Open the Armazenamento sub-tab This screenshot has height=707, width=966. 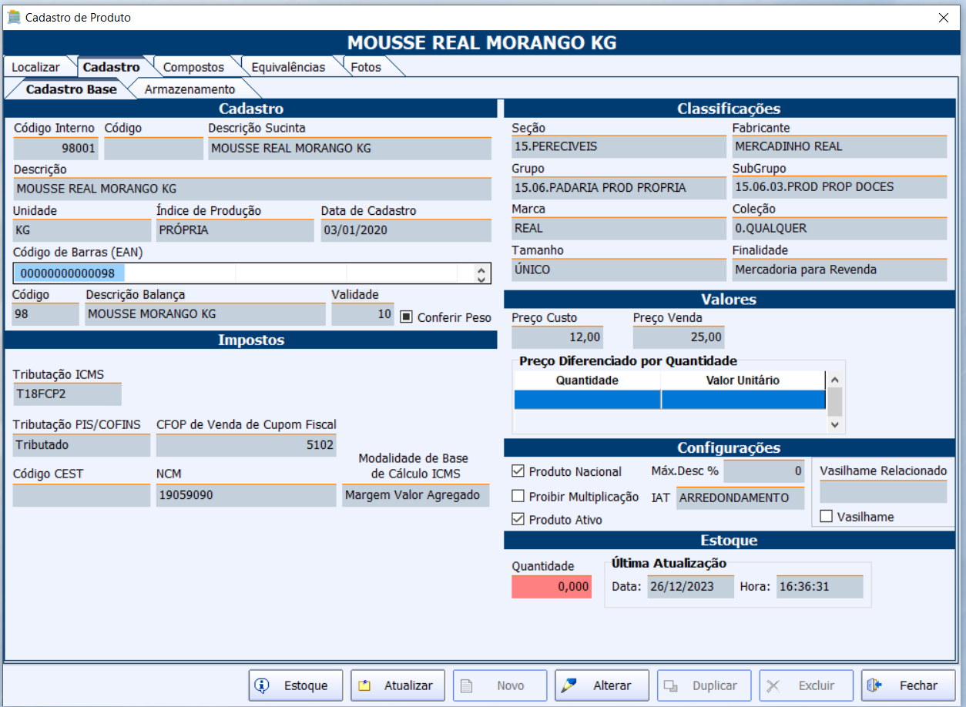click(190, 89)
